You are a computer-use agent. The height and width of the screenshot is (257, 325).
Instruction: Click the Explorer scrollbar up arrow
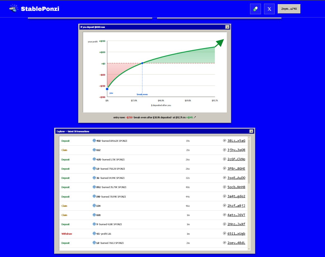pyautogui.click(x=249, y=138)
